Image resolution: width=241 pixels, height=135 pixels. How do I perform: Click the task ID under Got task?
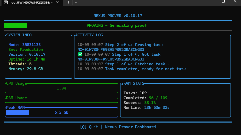point(111,59)
